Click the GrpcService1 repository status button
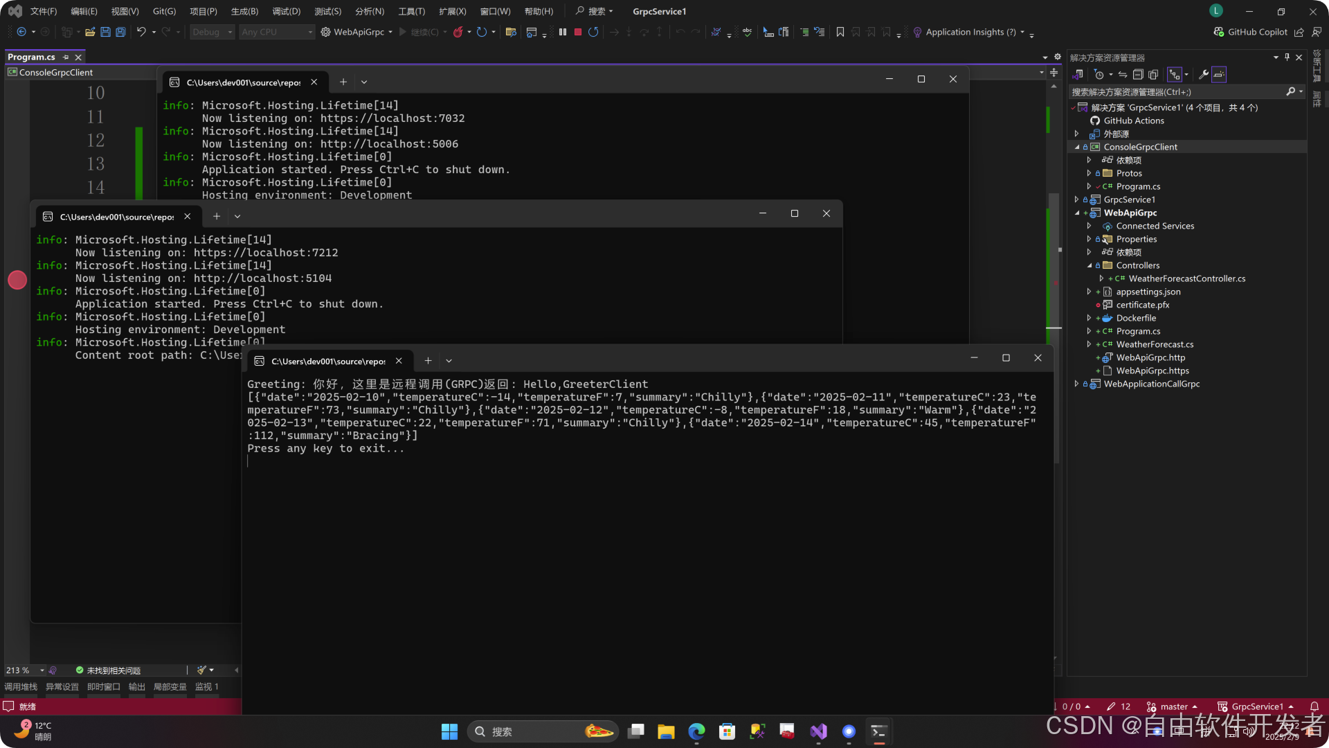The height and width of the screenshot is (748, 1329). coord(1256,706)
